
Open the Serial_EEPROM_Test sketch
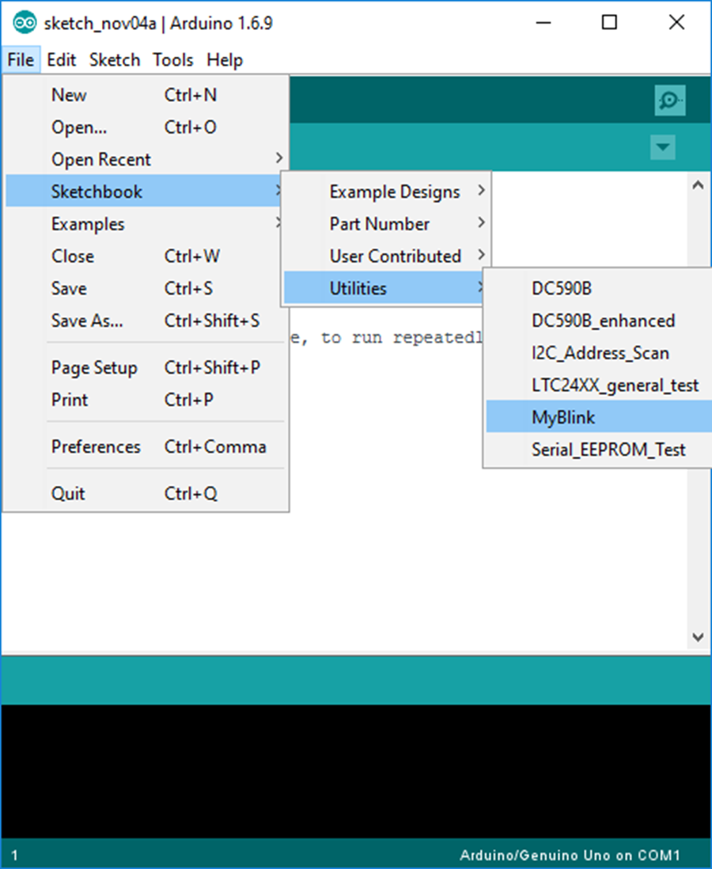598,450
